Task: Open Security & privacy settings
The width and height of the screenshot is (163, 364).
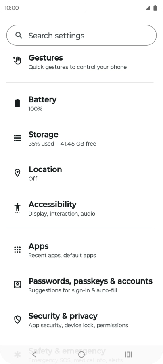Action: tap(81, 320)
